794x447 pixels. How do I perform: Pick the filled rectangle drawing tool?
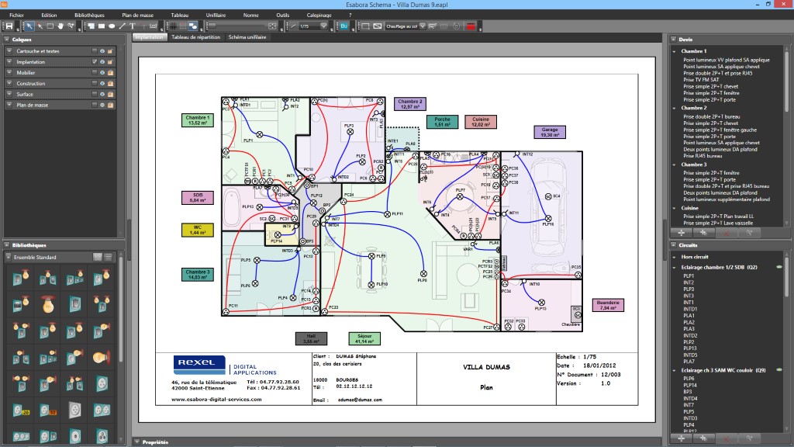point(102,26)
